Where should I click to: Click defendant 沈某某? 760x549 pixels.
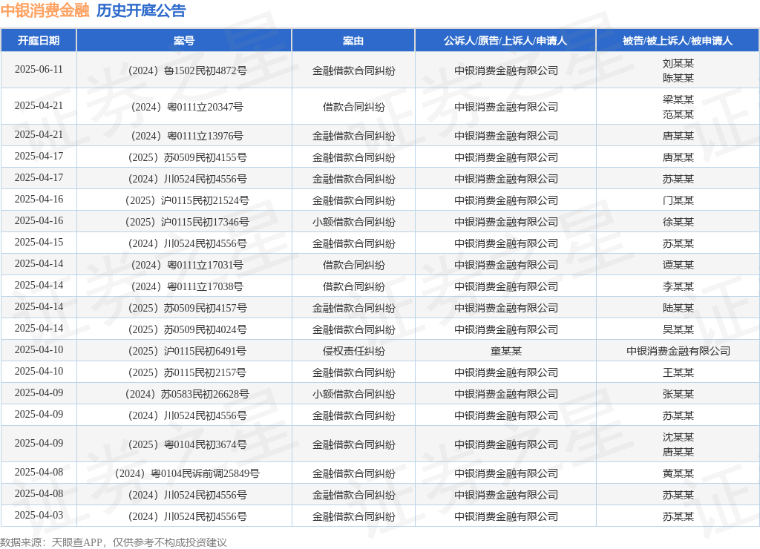click(x=678, y=437)
